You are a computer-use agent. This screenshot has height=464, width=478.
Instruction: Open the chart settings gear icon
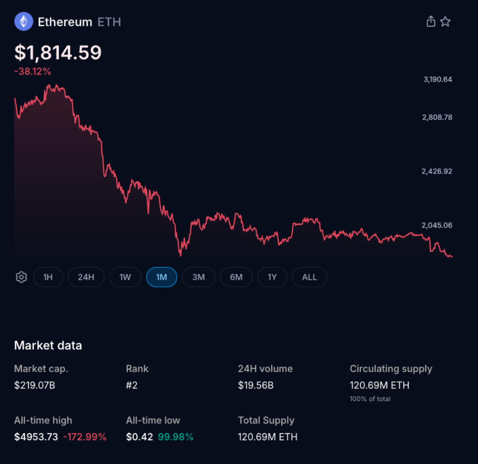[x=21, y=277]
